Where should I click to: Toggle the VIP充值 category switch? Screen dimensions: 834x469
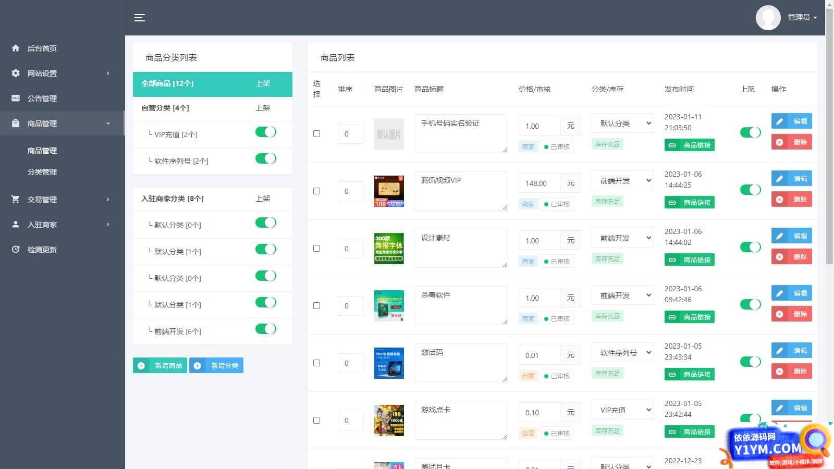click(266, 132)
